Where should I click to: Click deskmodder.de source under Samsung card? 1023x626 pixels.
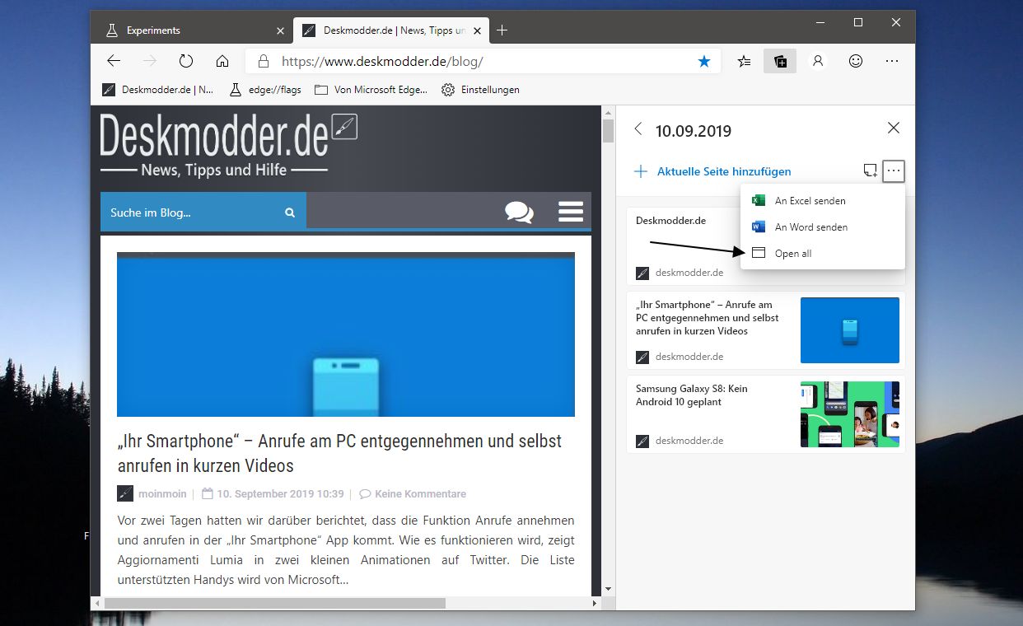[689, 441]
